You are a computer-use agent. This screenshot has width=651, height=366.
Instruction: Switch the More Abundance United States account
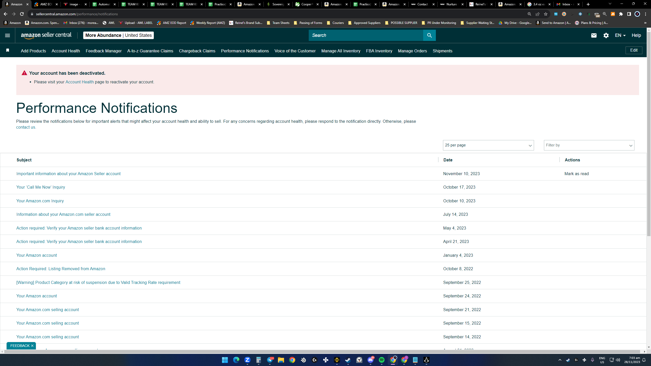tap(119, 35)
